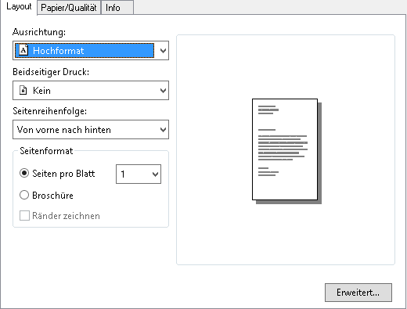Click the Kein duplex page icon

pyautogui.click(x=23, y=90)
